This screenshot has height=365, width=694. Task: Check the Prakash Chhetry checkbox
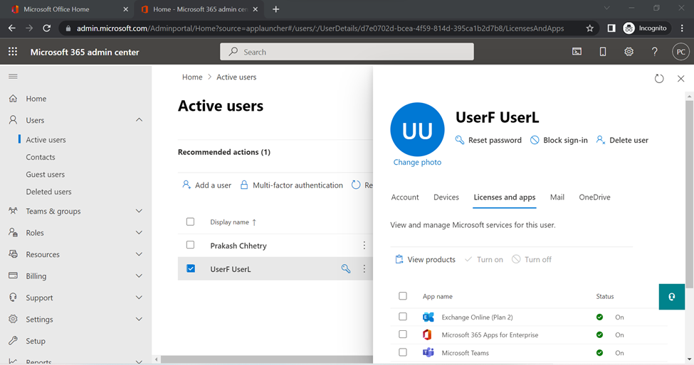190,245
